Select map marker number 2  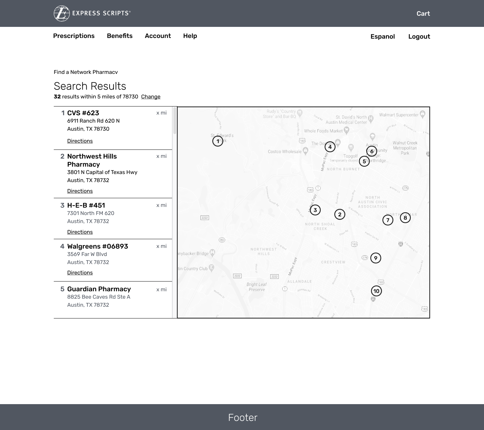coord(340,214)
